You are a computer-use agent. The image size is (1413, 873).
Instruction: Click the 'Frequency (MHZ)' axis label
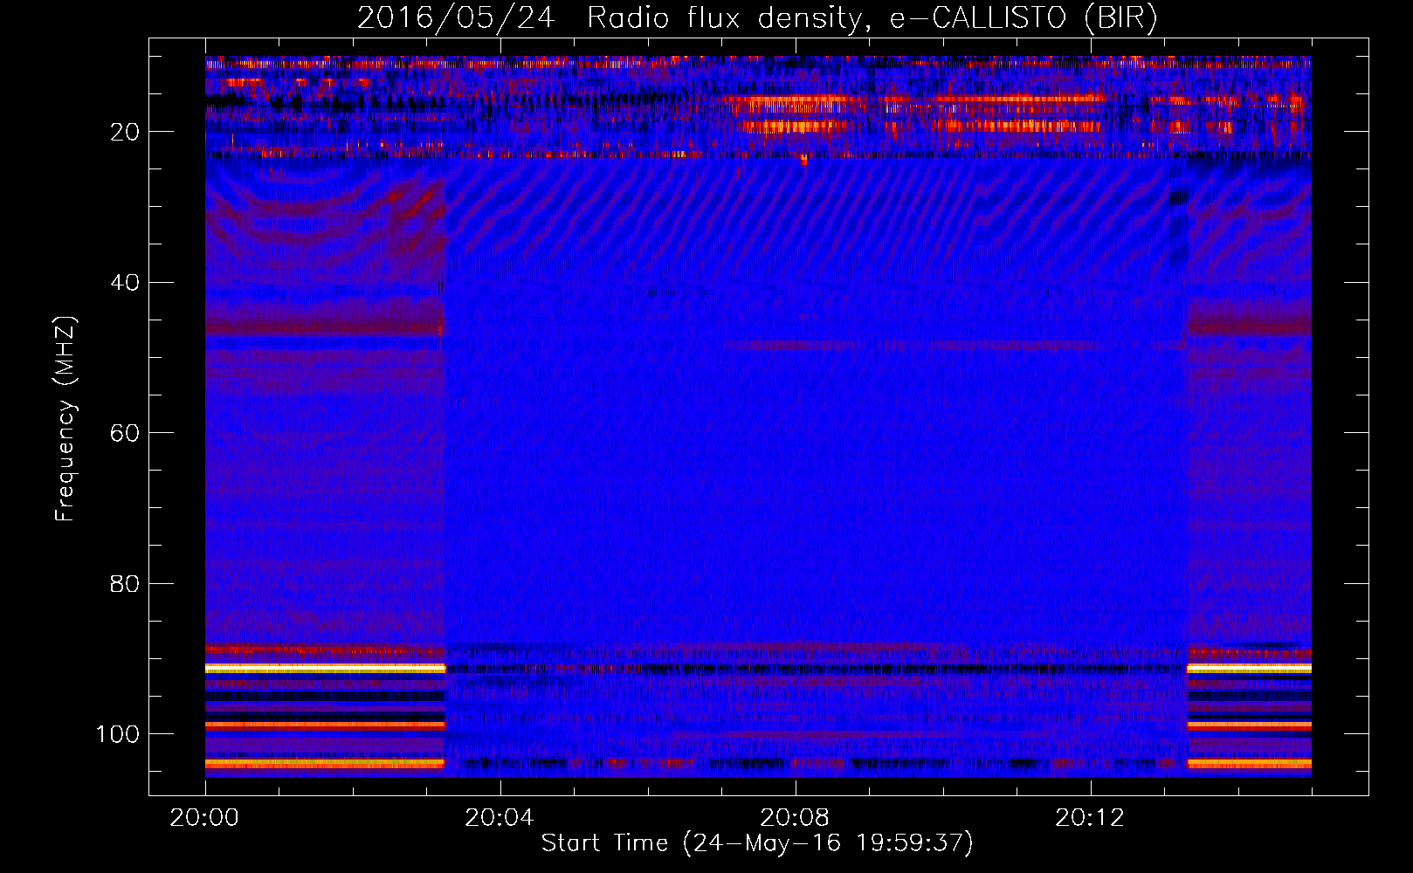[x=65, y=419]
